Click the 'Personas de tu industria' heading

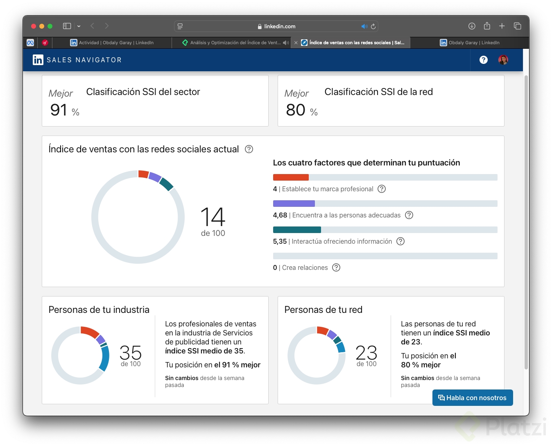[x=99, y=310]
